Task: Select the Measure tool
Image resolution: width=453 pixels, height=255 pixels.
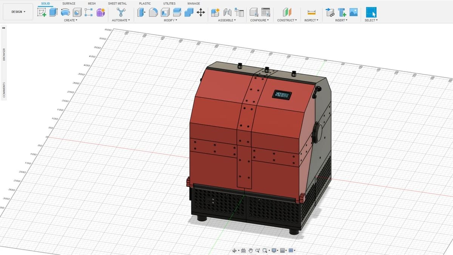Action: 311,12
